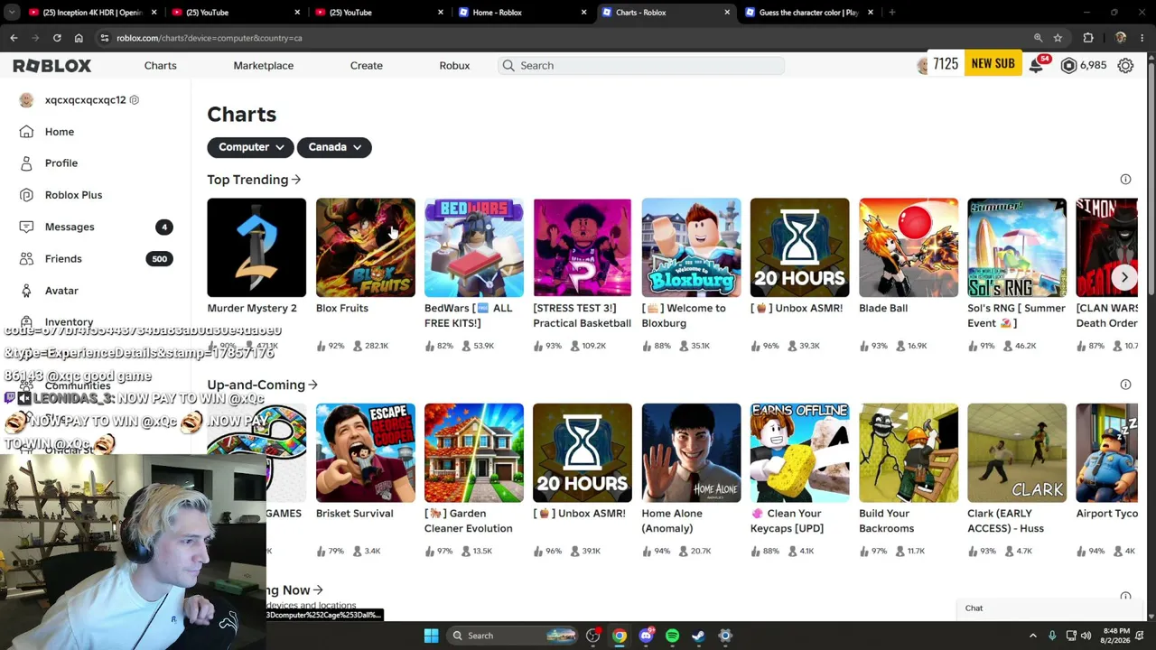Show hidden system tray icons
The height and width of the screenshot is (650, 1156).
[1033, 636]
